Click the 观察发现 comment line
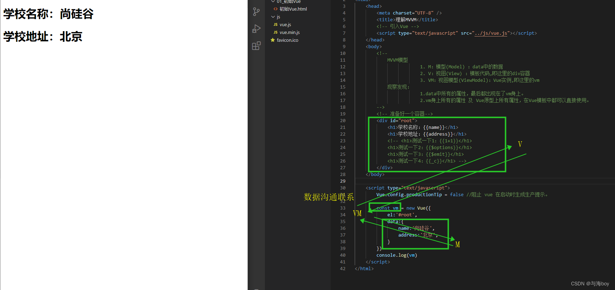 (398, 87)
